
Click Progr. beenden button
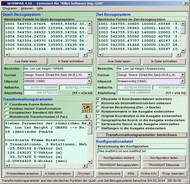pos(173,174)
